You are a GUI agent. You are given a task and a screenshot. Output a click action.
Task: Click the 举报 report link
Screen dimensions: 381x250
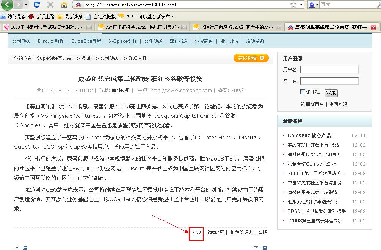tap(262, 233)
